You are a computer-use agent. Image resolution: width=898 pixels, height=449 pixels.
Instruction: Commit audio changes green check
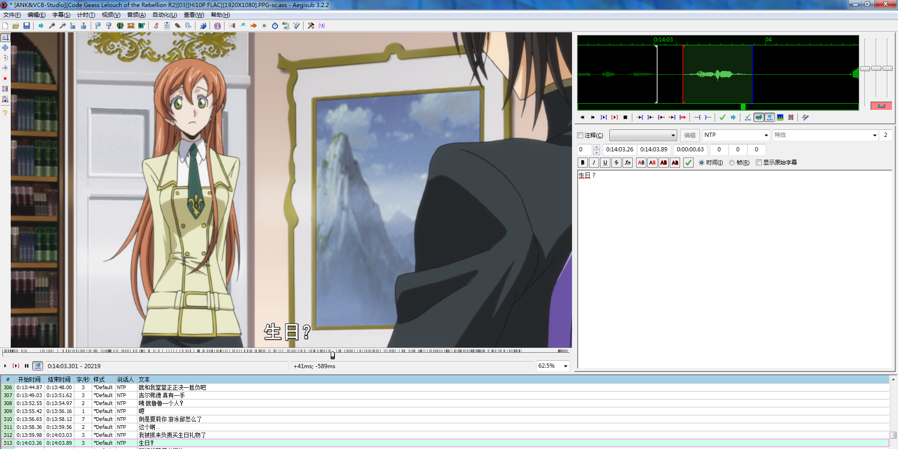pos(723,117)
